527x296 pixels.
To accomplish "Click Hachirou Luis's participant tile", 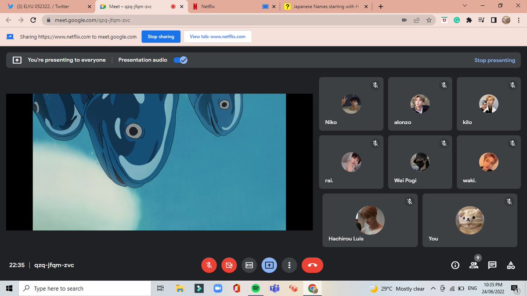I will (370, 220).
